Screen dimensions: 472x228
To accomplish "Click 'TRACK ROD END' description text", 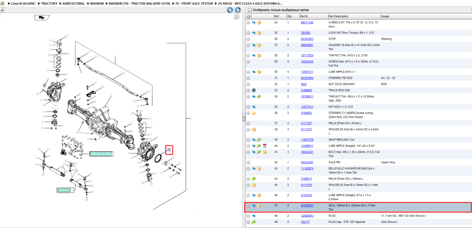I will point(339,90).
